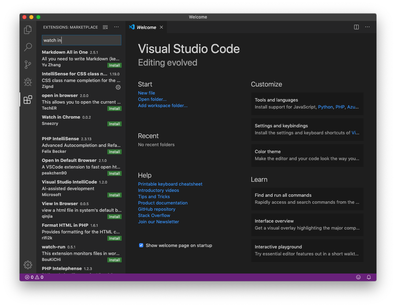Select Format HTML in PHP title
Screen dimensions: 396x307
[x=65, y=225]
